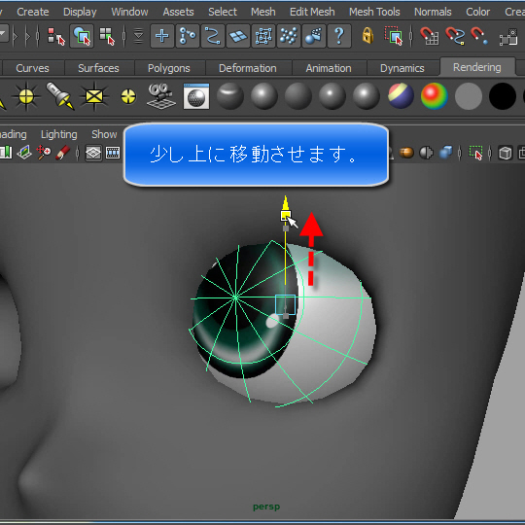
Task: Assign layered shader striped sphere icon
Action: 401,96
